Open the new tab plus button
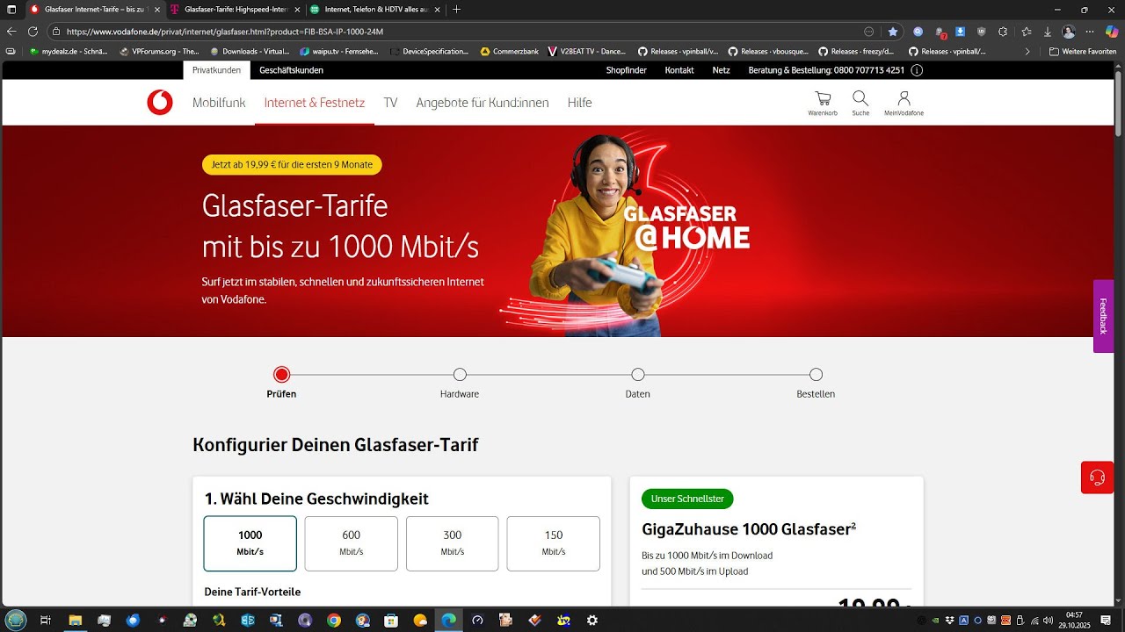The image size is (1125, 632). click(x=456, y=9)
